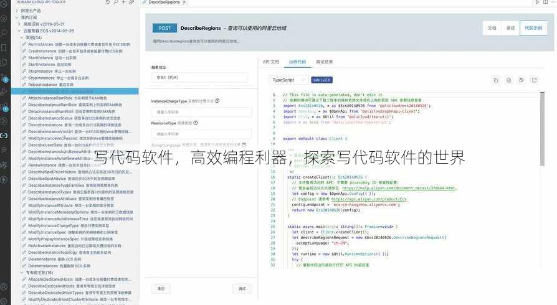Image resolution: width=557 pixels, height=305 pixels.
Task: Click the code panel vertical scrollbar
Action: (x=542, y=128)
